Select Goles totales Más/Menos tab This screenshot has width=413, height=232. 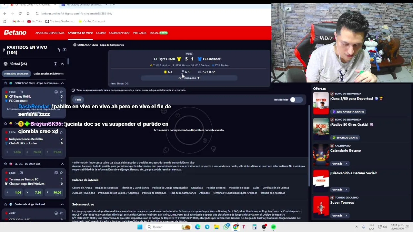coord(49,73)
